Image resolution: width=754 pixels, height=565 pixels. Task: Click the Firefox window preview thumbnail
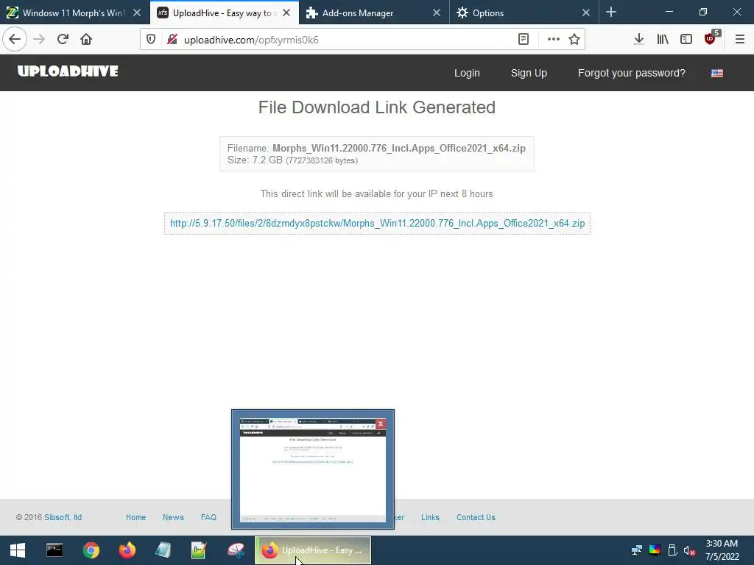click(x=312, y=470)
